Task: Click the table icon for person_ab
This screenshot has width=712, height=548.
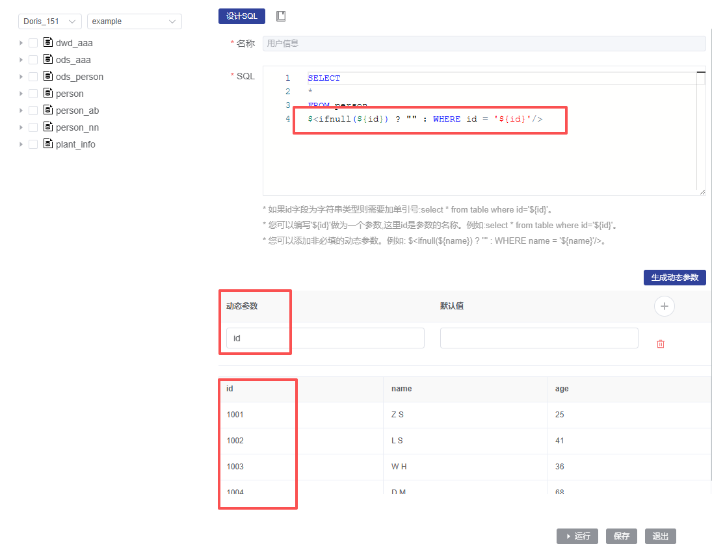Action: click(47, 110)
